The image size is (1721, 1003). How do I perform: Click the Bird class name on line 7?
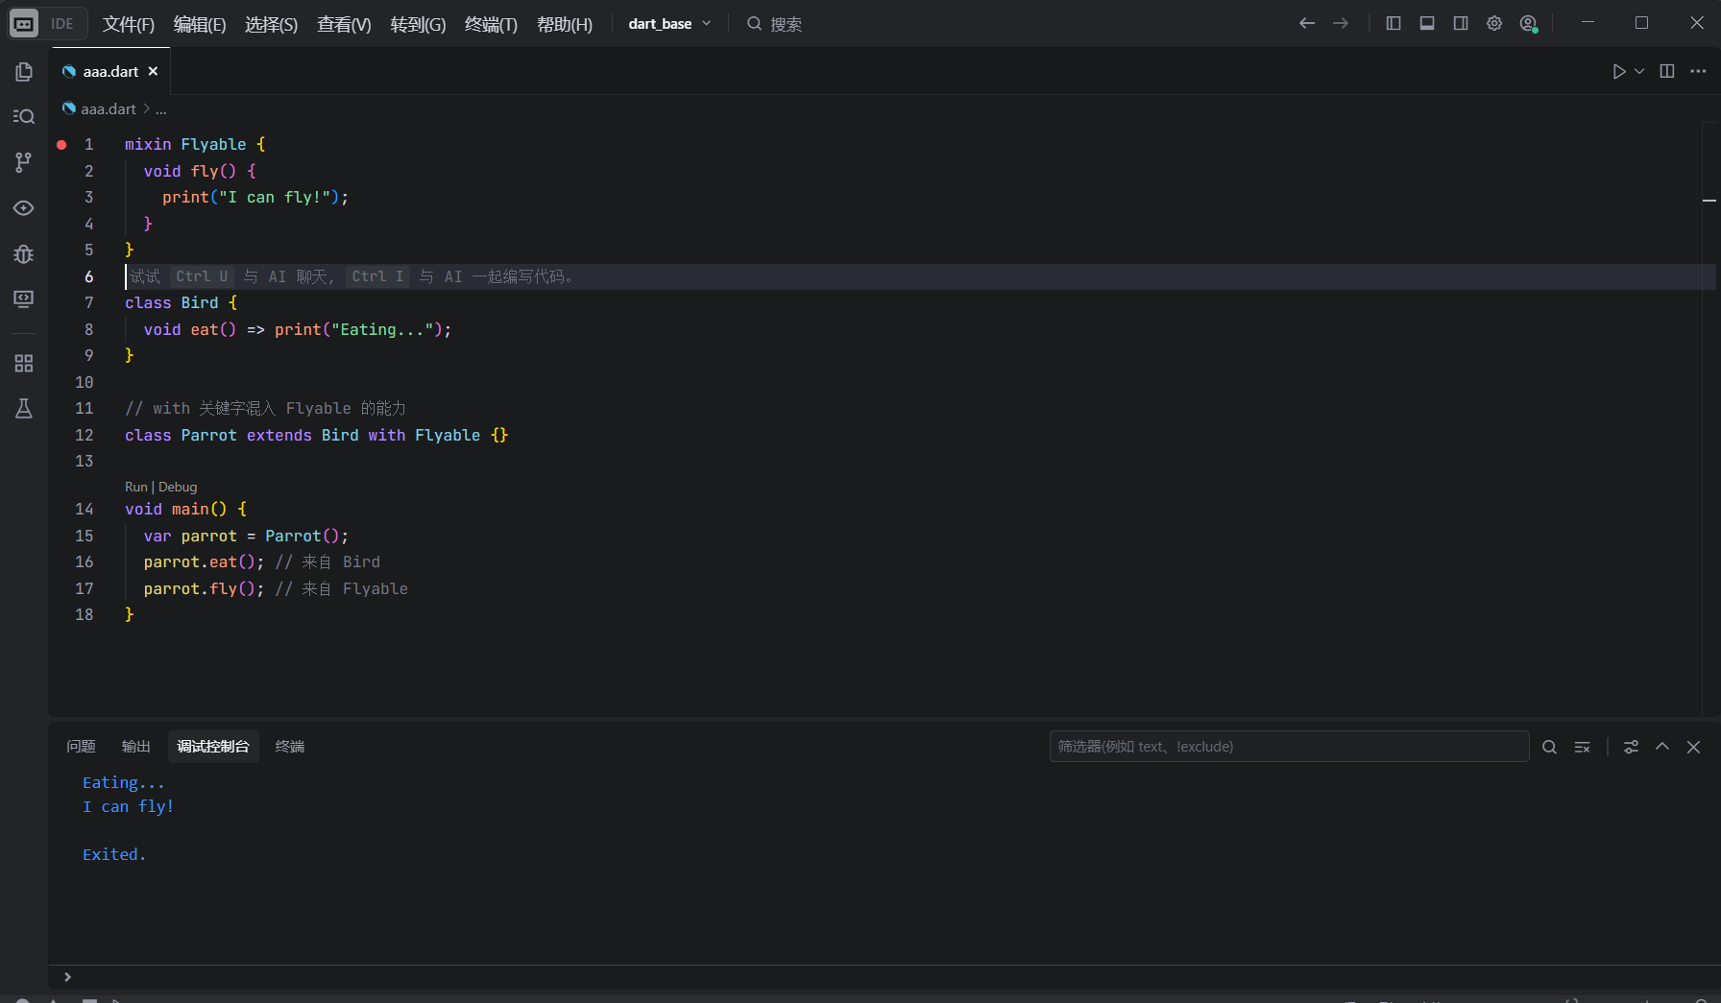(200, 302)
